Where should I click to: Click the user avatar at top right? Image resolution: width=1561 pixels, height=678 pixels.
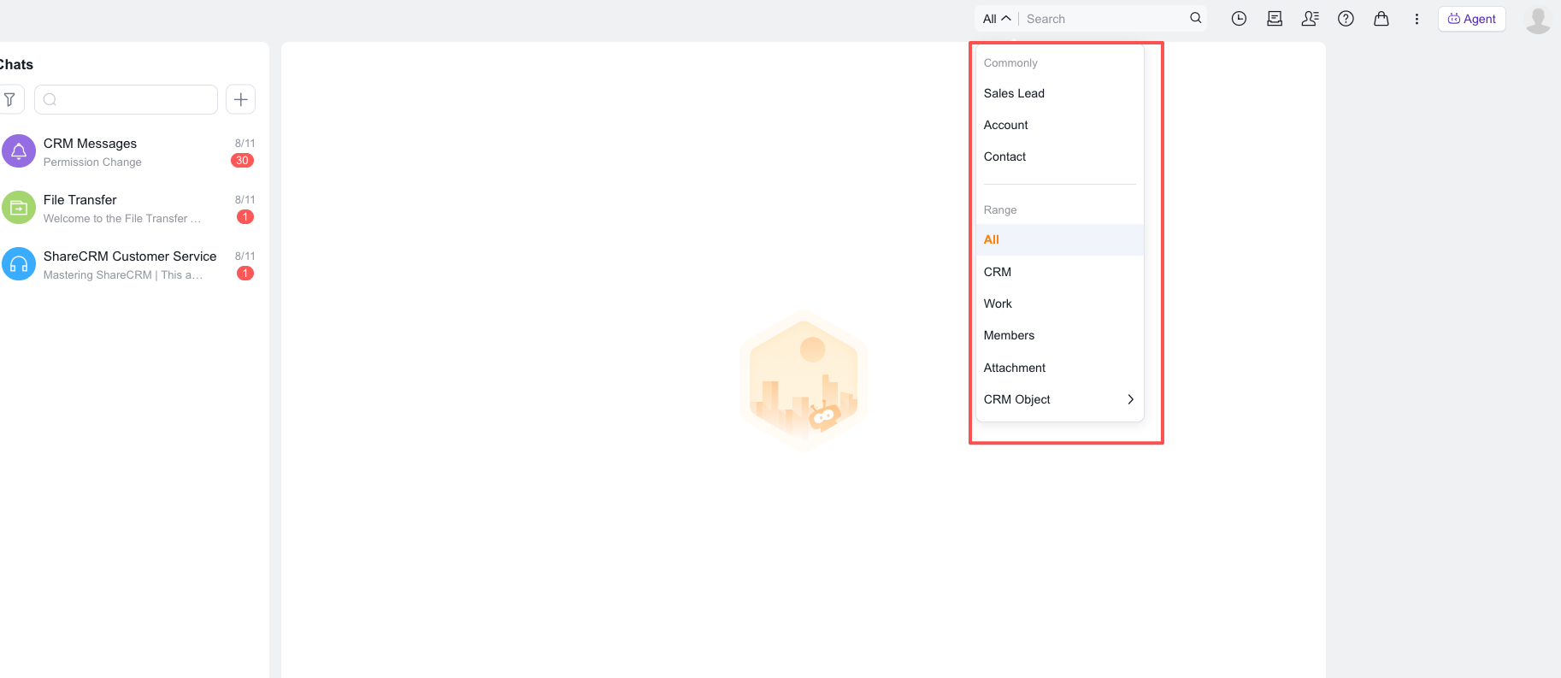point(1538,20)
